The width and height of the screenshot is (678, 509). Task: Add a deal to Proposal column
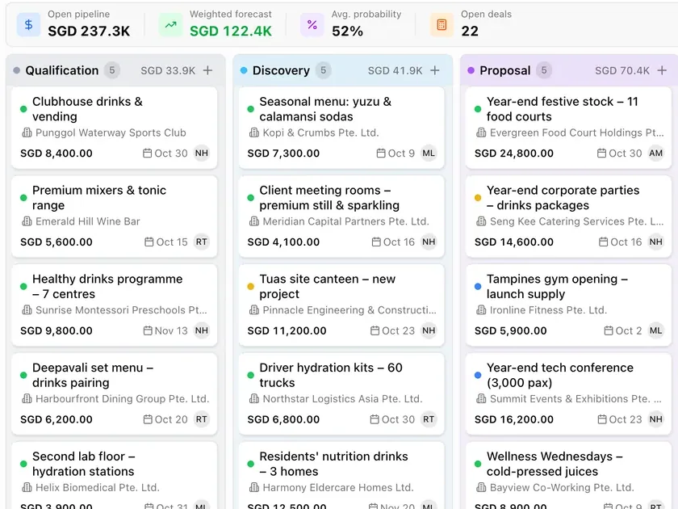tap(662, 70)
